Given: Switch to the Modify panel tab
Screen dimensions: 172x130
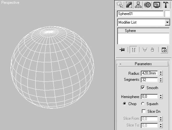Looking at the screenshot, I should [129, 5].
